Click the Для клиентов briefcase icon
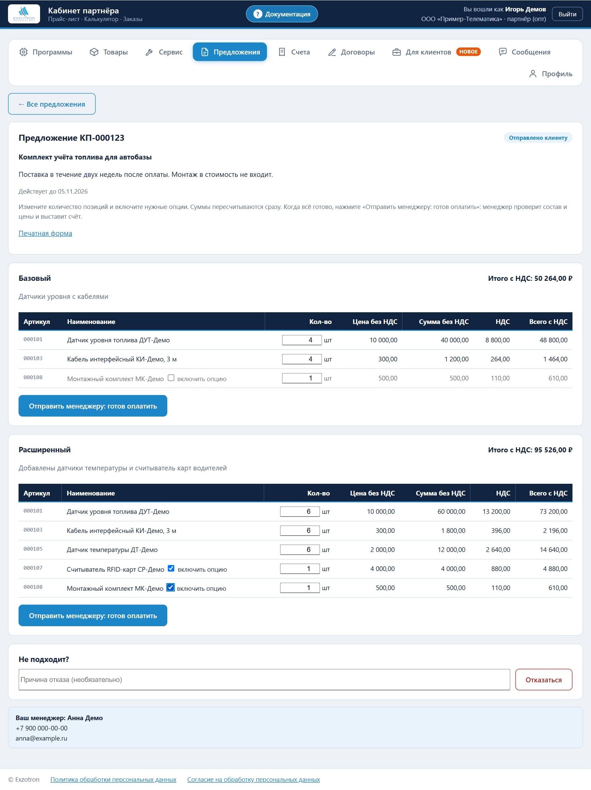 397,52
